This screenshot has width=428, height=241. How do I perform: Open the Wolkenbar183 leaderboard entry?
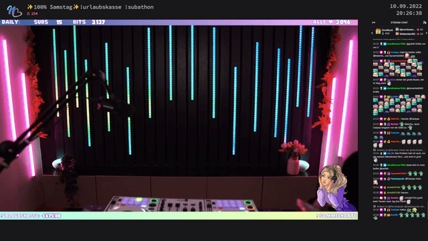pyautogui.click(x=409, y=34)
